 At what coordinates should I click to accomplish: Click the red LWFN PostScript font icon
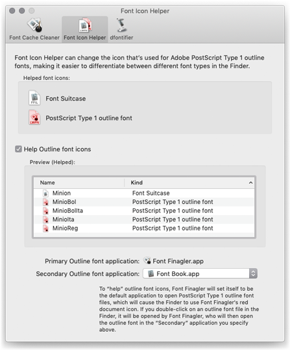click(34, 117)
